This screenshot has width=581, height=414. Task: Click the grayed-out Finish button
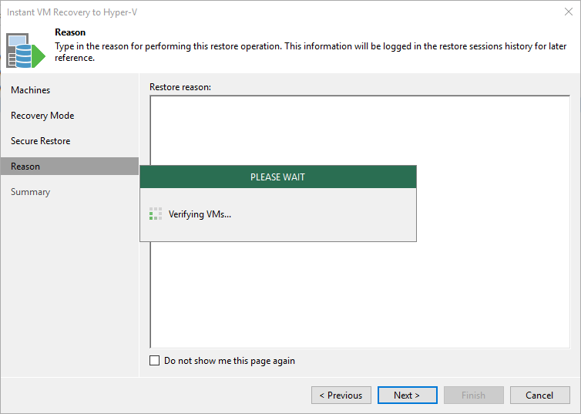[x=474, y=395]
